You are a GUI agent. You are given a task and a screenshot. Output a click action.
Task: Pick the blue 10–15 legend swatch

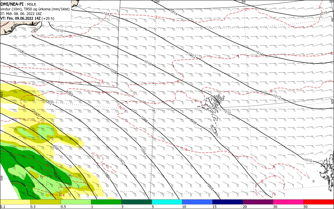[x=197, y=202]
